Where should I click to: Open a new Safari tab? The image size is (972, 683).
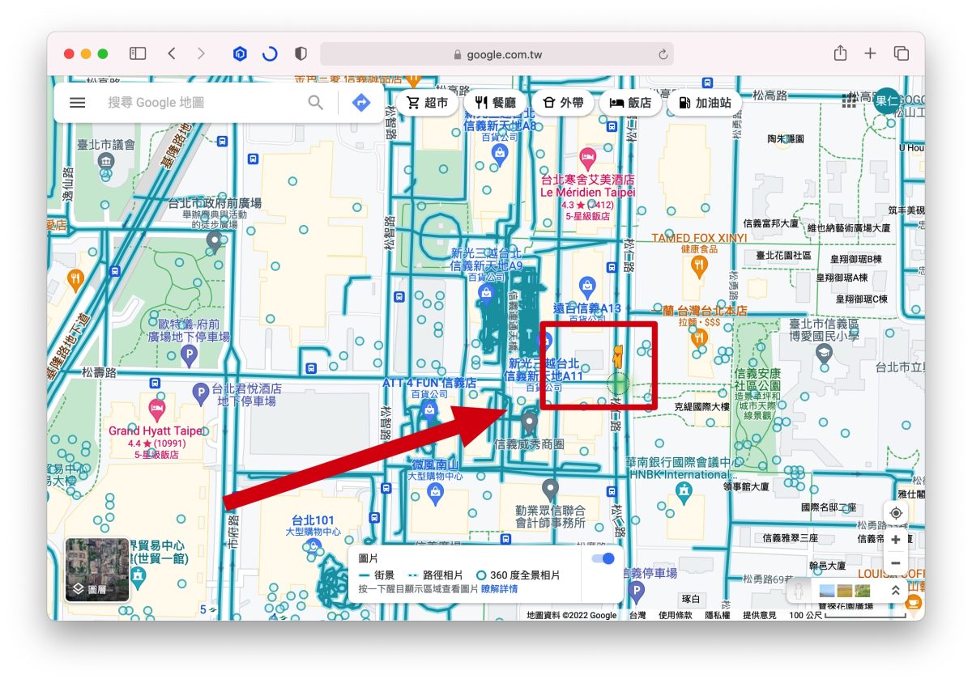[870, 53]
